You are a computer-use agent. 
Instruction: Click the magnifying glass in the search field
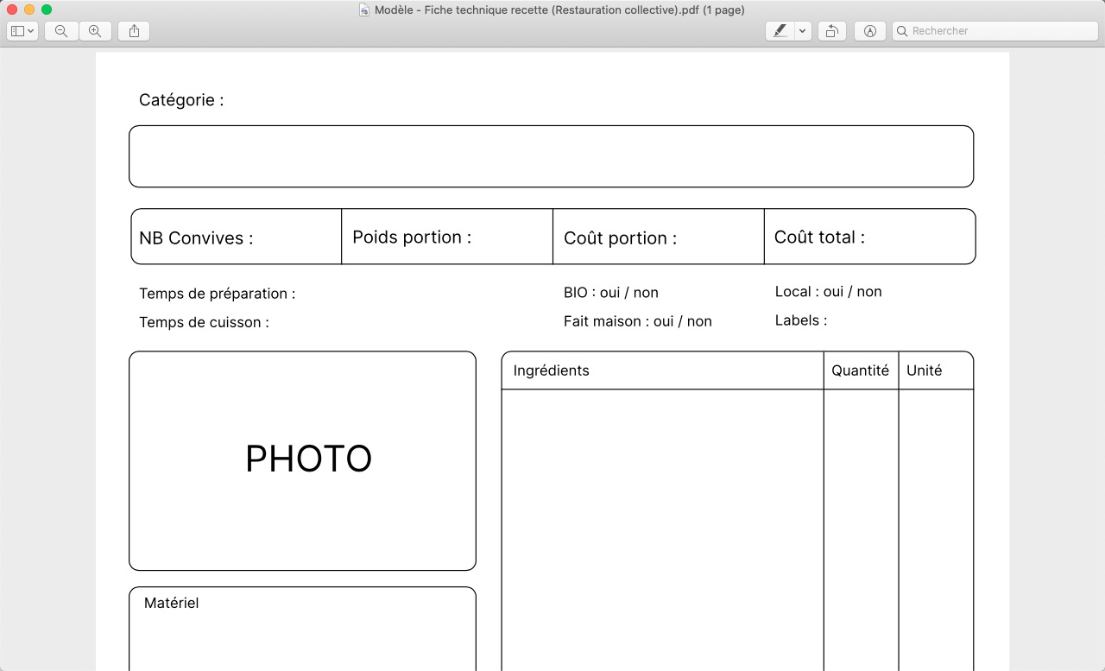(902, 31)
